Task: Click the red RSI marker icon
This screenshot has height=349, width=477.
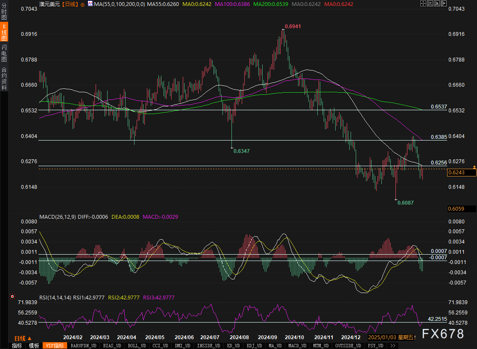Action: 12,296
